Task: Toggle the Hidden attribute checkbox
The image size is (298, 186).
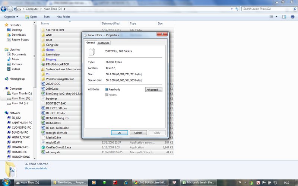Action: tap(107, 95)
